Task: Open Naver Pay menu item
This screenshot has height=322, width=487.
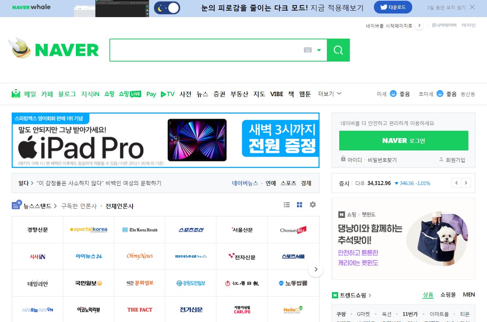Action: tap(151, 94)
